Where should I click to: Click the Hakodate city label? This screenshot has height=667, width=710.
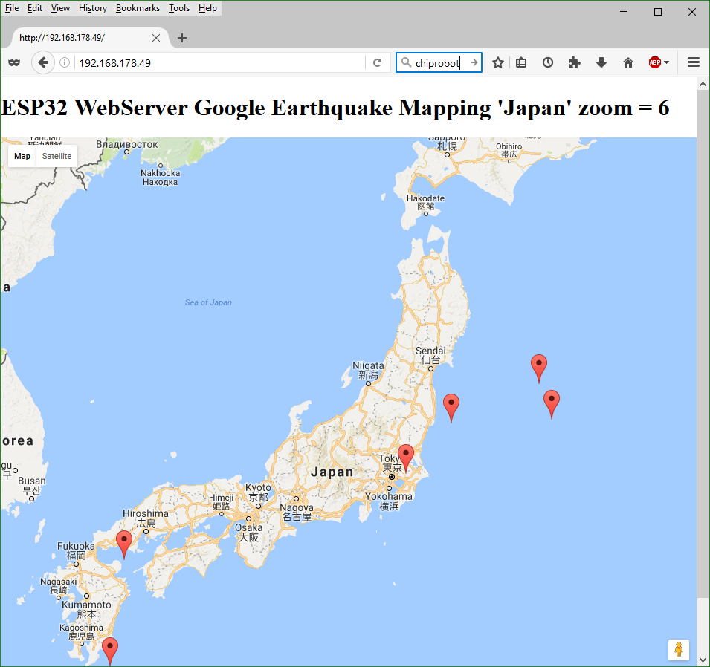click(426, 202)
